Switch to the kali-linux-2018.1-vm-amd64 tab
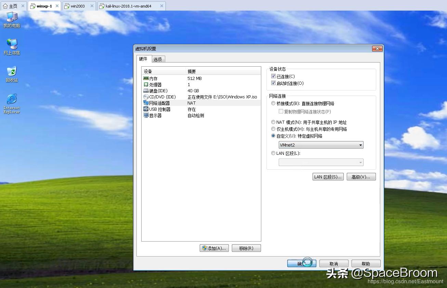The image size is (447, 288). point(128,6)
